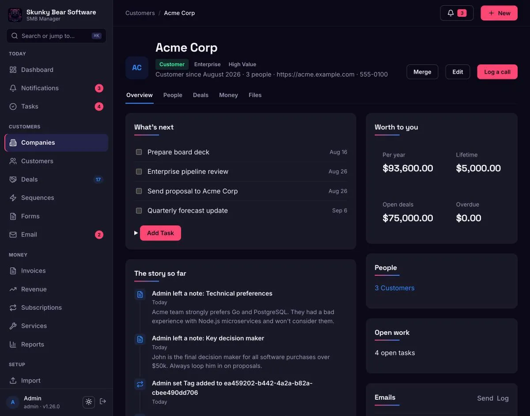Toggle light/dark theme sun icon
This screenshot has height=416, width=530.
pos(89,402)
